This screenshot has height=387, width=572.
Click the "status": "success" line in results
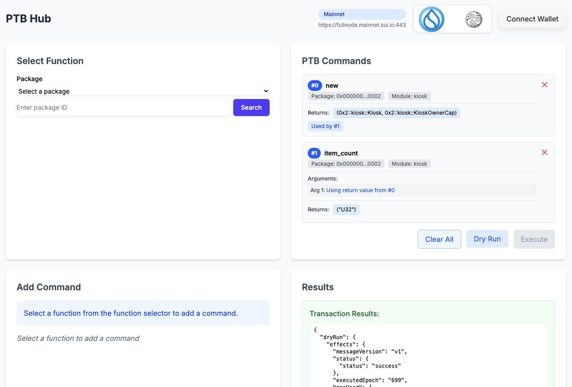click(x=370, y=366)
